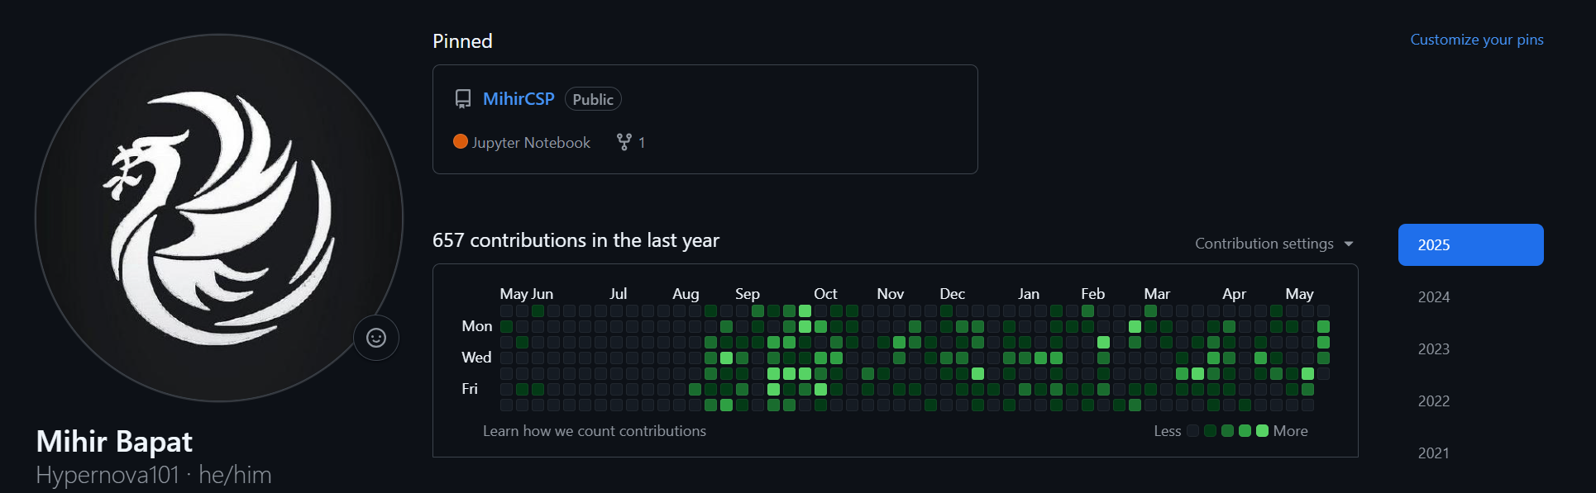Screen dimensions: 1596x493
Task: Switch to 2021 contributions
Action: tap(1434, 453)
